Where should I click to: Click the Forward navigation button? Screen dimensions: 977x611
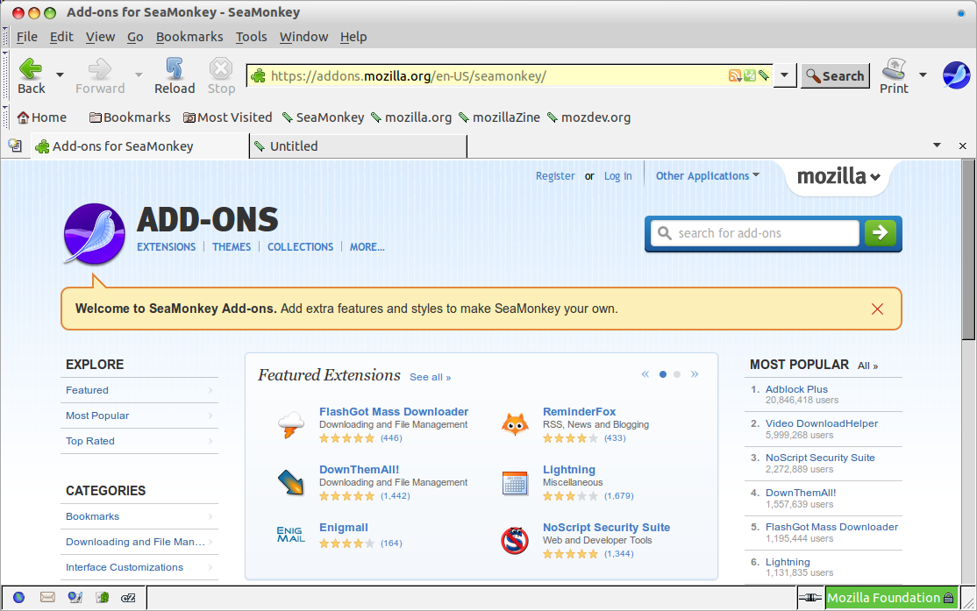(100, 76)
